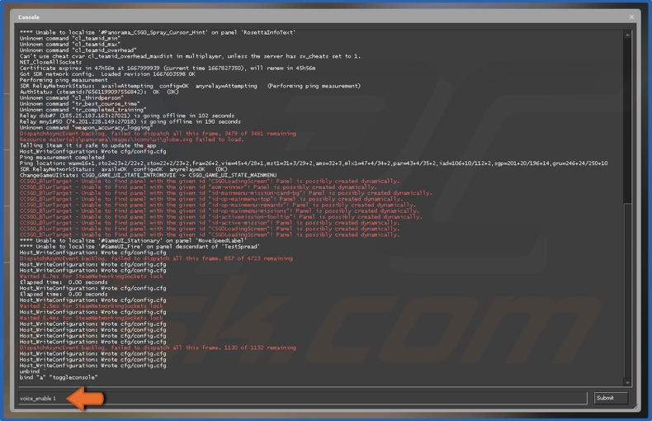Select the Unknown command "weapon_accuracy_logging" line
The height and width of the screenshot is (421, 652).
pos(86,127)
